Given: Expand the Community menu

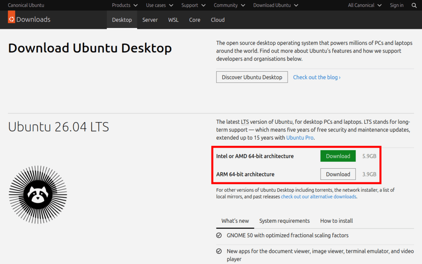Looking at the screenshot, I should pos(229,5).
